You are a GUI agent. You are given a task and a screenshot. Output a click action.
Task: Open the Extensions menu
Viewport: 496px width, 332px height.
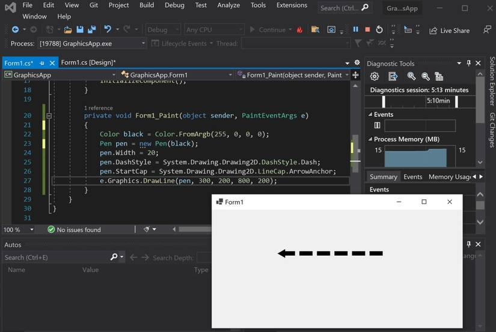point(292,5)
